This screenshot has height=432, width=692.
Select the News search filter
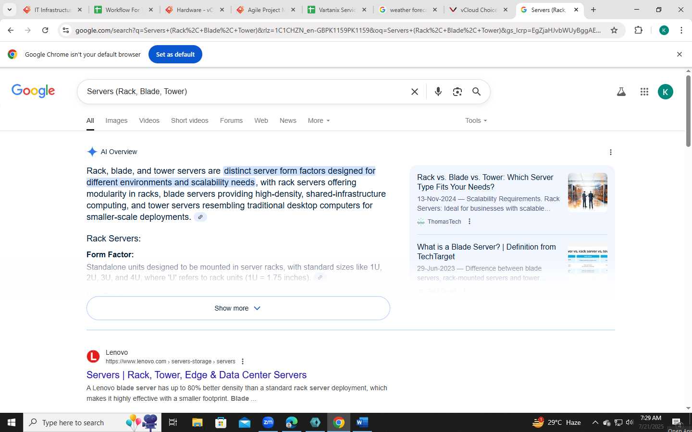coord(288,120)
